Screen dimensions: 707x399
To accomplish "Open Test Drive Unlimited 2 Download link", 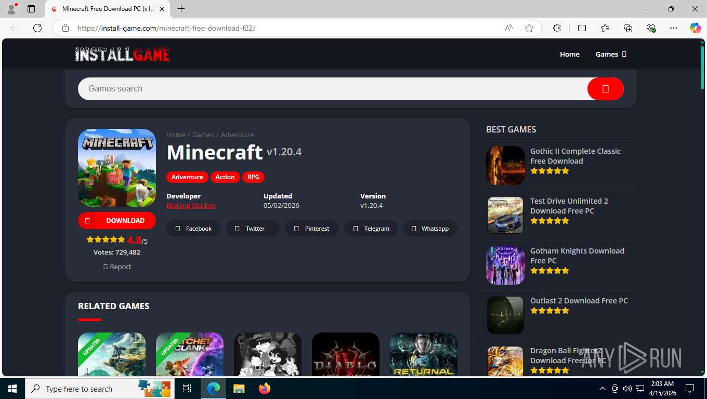I will tap(569, 206).
